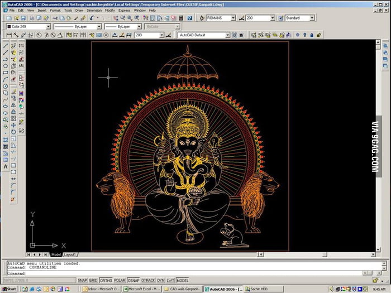
Task: Open the second ByLayer lineweight dropdown
Action: (x=139, y=26)
